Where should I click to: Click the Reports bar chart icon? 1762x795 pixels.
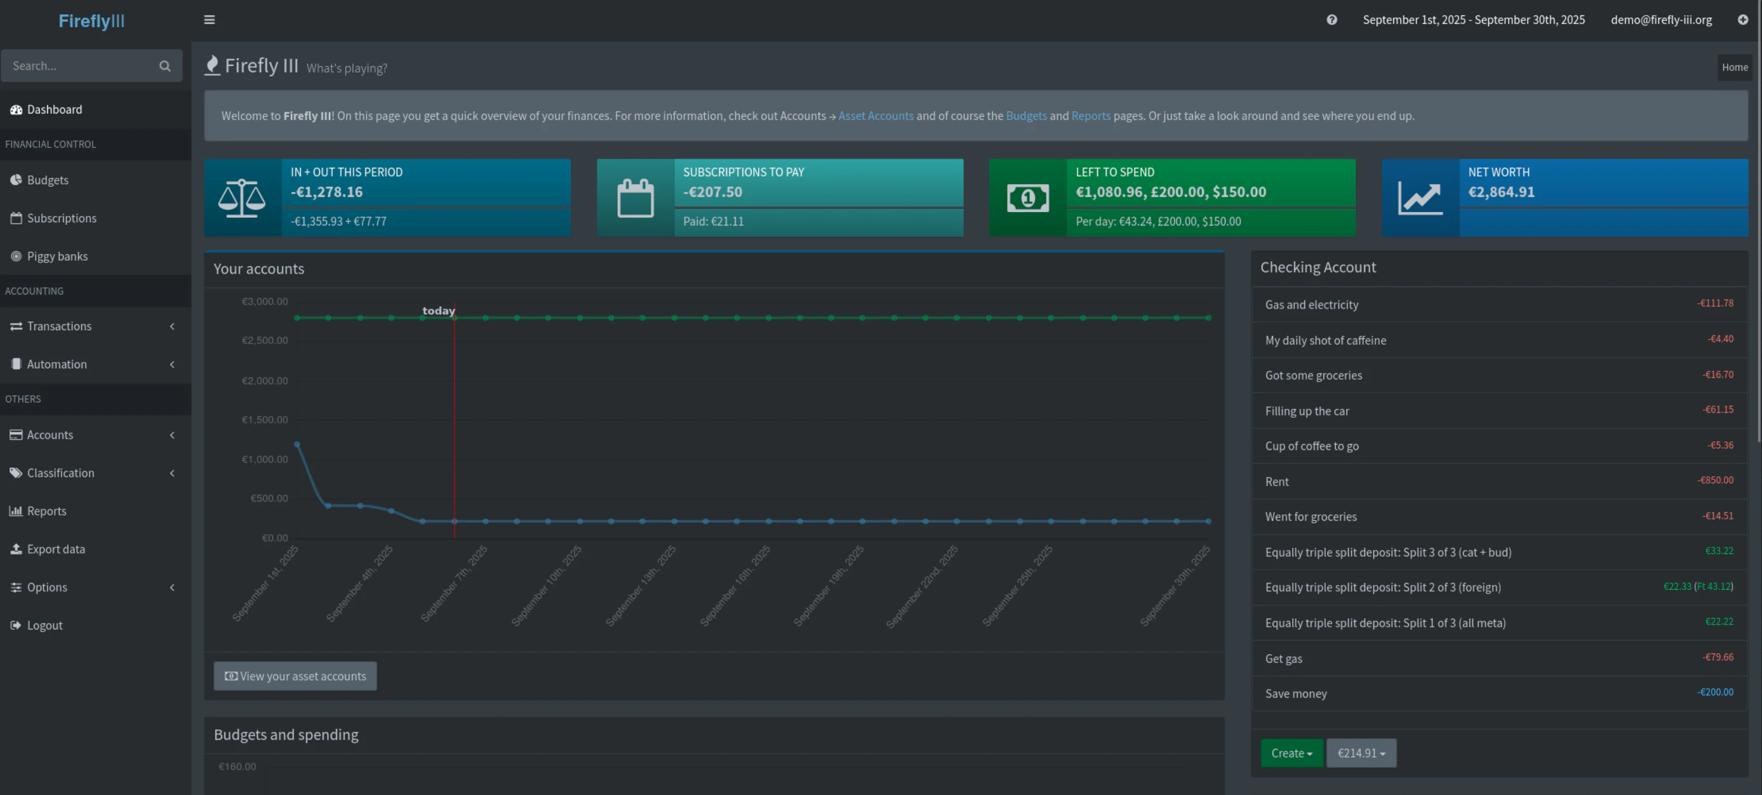(x=17, y=511)
